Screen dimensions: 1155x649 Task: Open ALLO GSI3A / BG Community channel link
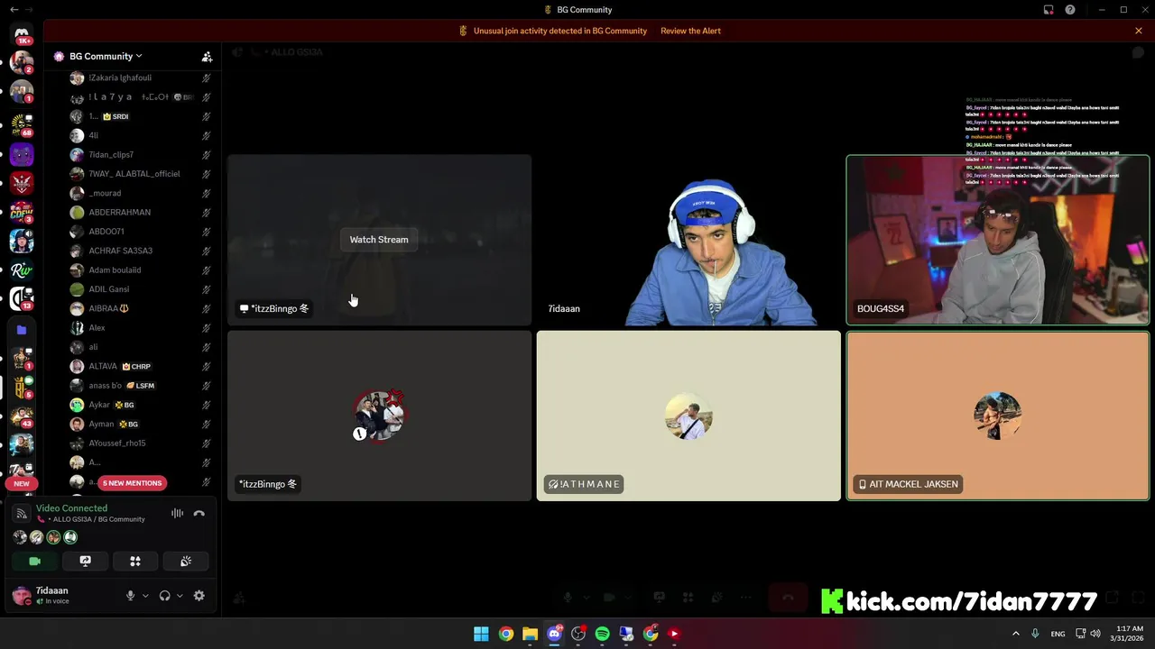point(98,519)
